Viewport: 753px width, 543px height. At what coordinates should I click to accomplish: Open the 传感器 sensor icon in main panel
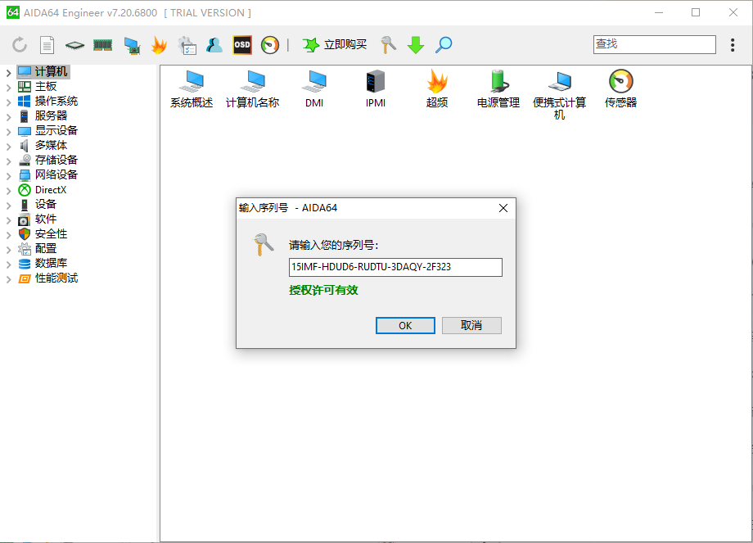tap(620, 89)
